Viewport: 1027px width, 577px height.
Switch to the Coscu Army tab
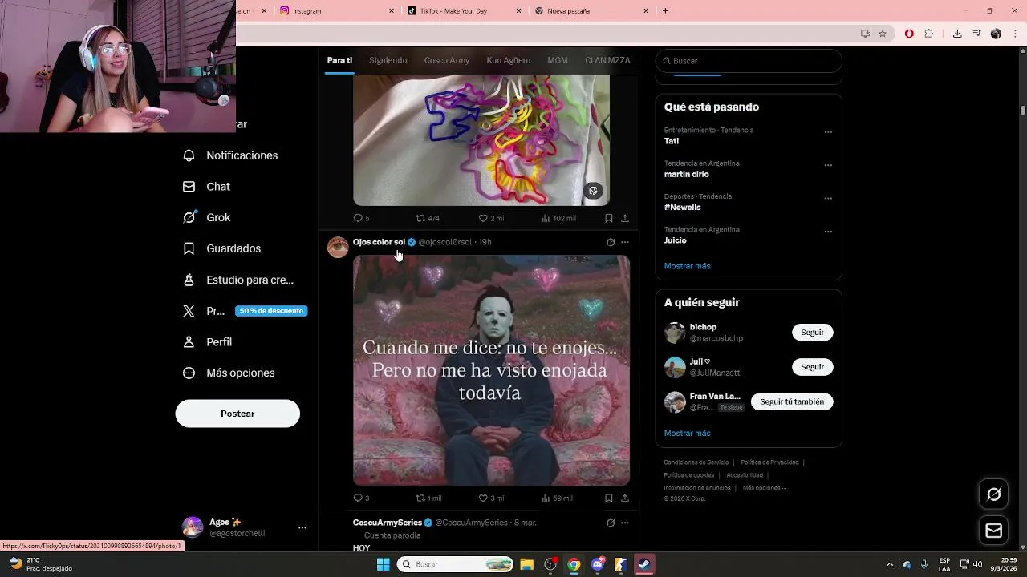tap(447, 60)
